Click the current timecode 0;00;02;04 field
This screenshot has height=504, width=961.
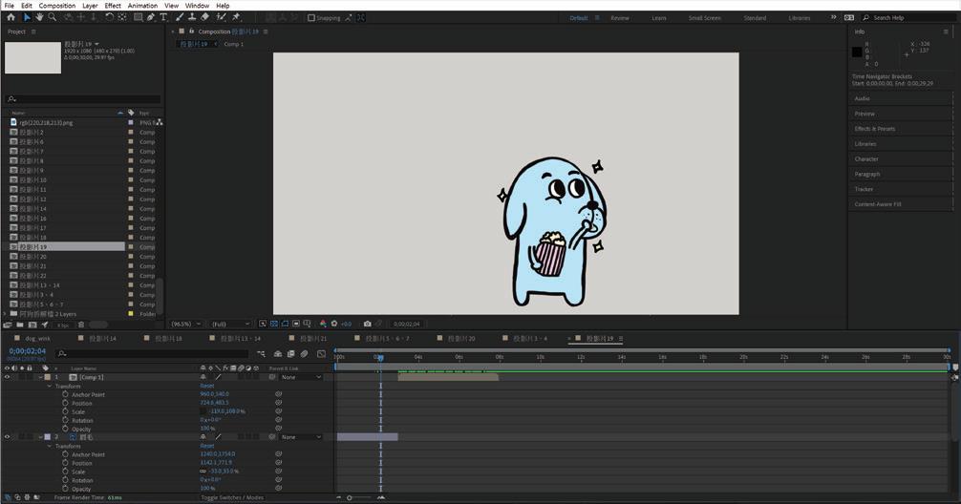25,350
